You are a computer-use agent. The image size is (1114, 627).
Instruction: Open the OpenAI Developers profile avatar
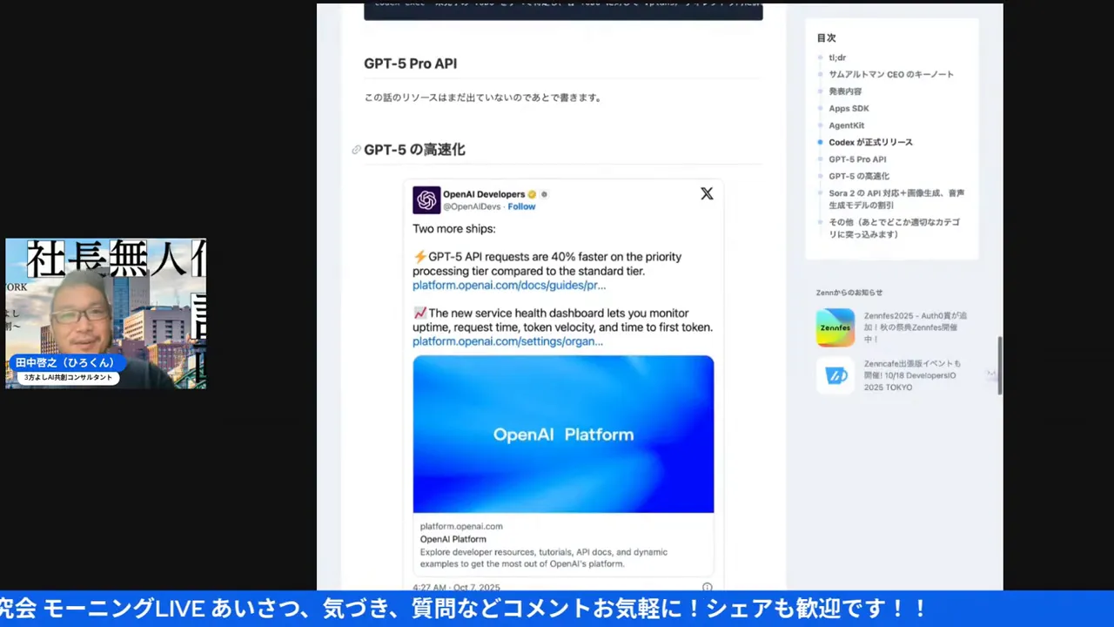point(426,200)
